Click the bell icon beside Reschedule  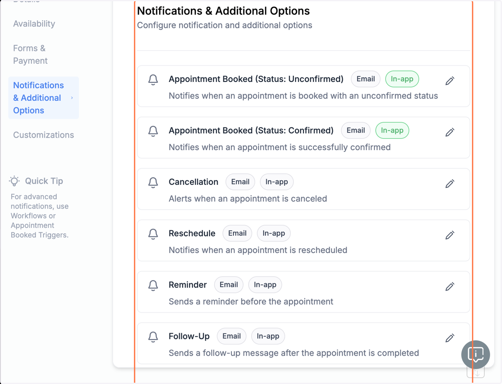[153, 234]
